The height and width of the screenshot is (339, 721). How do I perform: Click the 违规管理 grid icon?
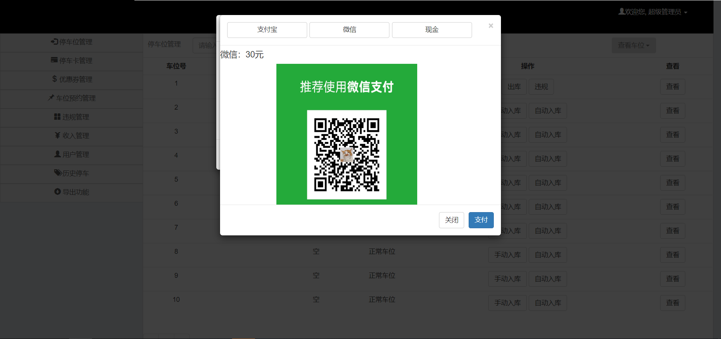(x=57, y=117)
